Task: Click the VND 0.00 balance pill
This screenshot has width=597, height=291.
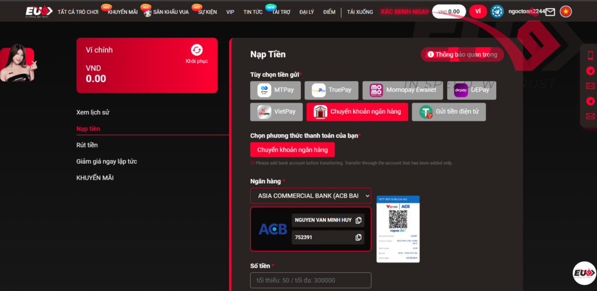Action: pos(449,12)
